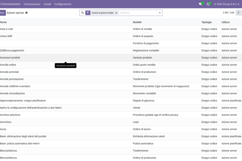Viewport: 242px width, 161px height.
Task: Sort by the Tipologia column header
Action: 207,22
